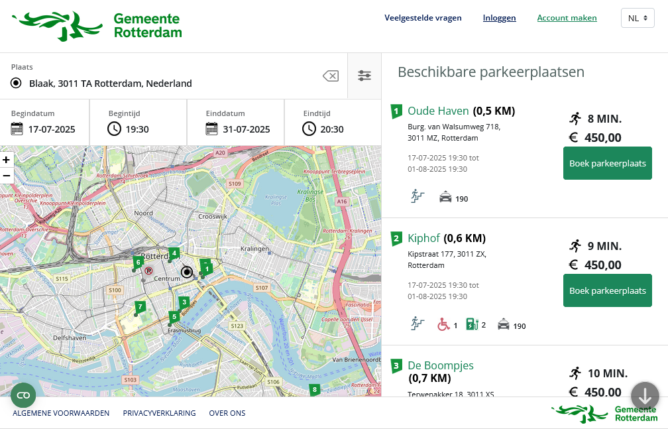Viewport: 668px width, 429px height.
Task: Click the Inloggen link
Action: point(499,18)
